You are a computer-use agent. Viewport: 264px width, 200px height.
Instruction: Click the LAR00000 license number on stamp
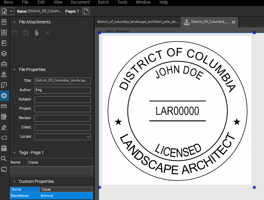coord(177,111)
